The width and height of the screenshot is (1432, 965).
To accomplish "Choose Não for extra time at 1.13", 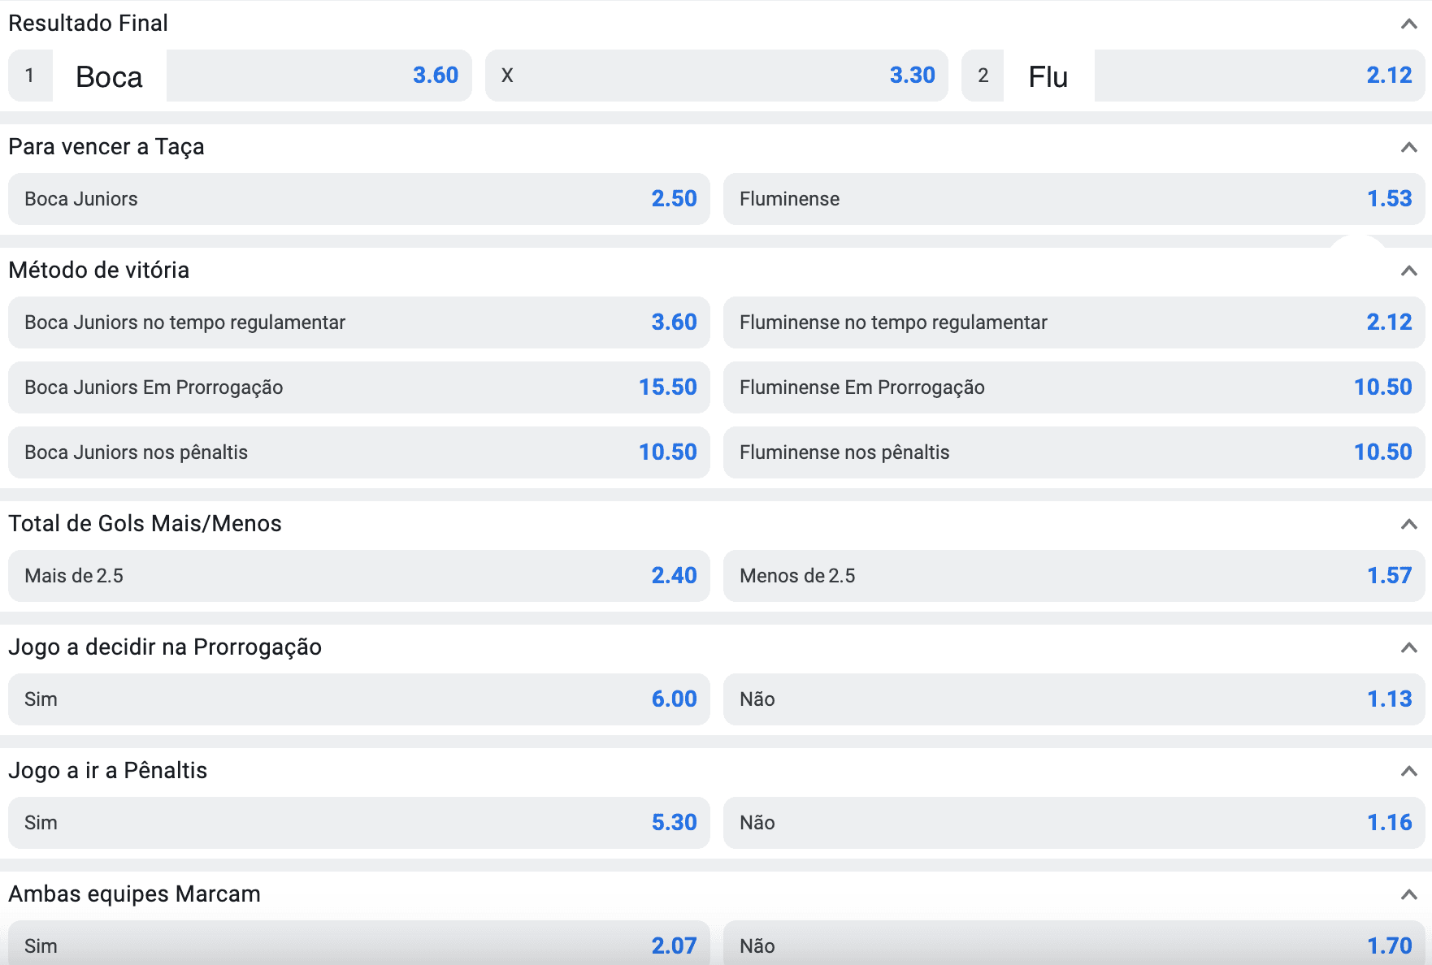I will (x=1074, y=699).
